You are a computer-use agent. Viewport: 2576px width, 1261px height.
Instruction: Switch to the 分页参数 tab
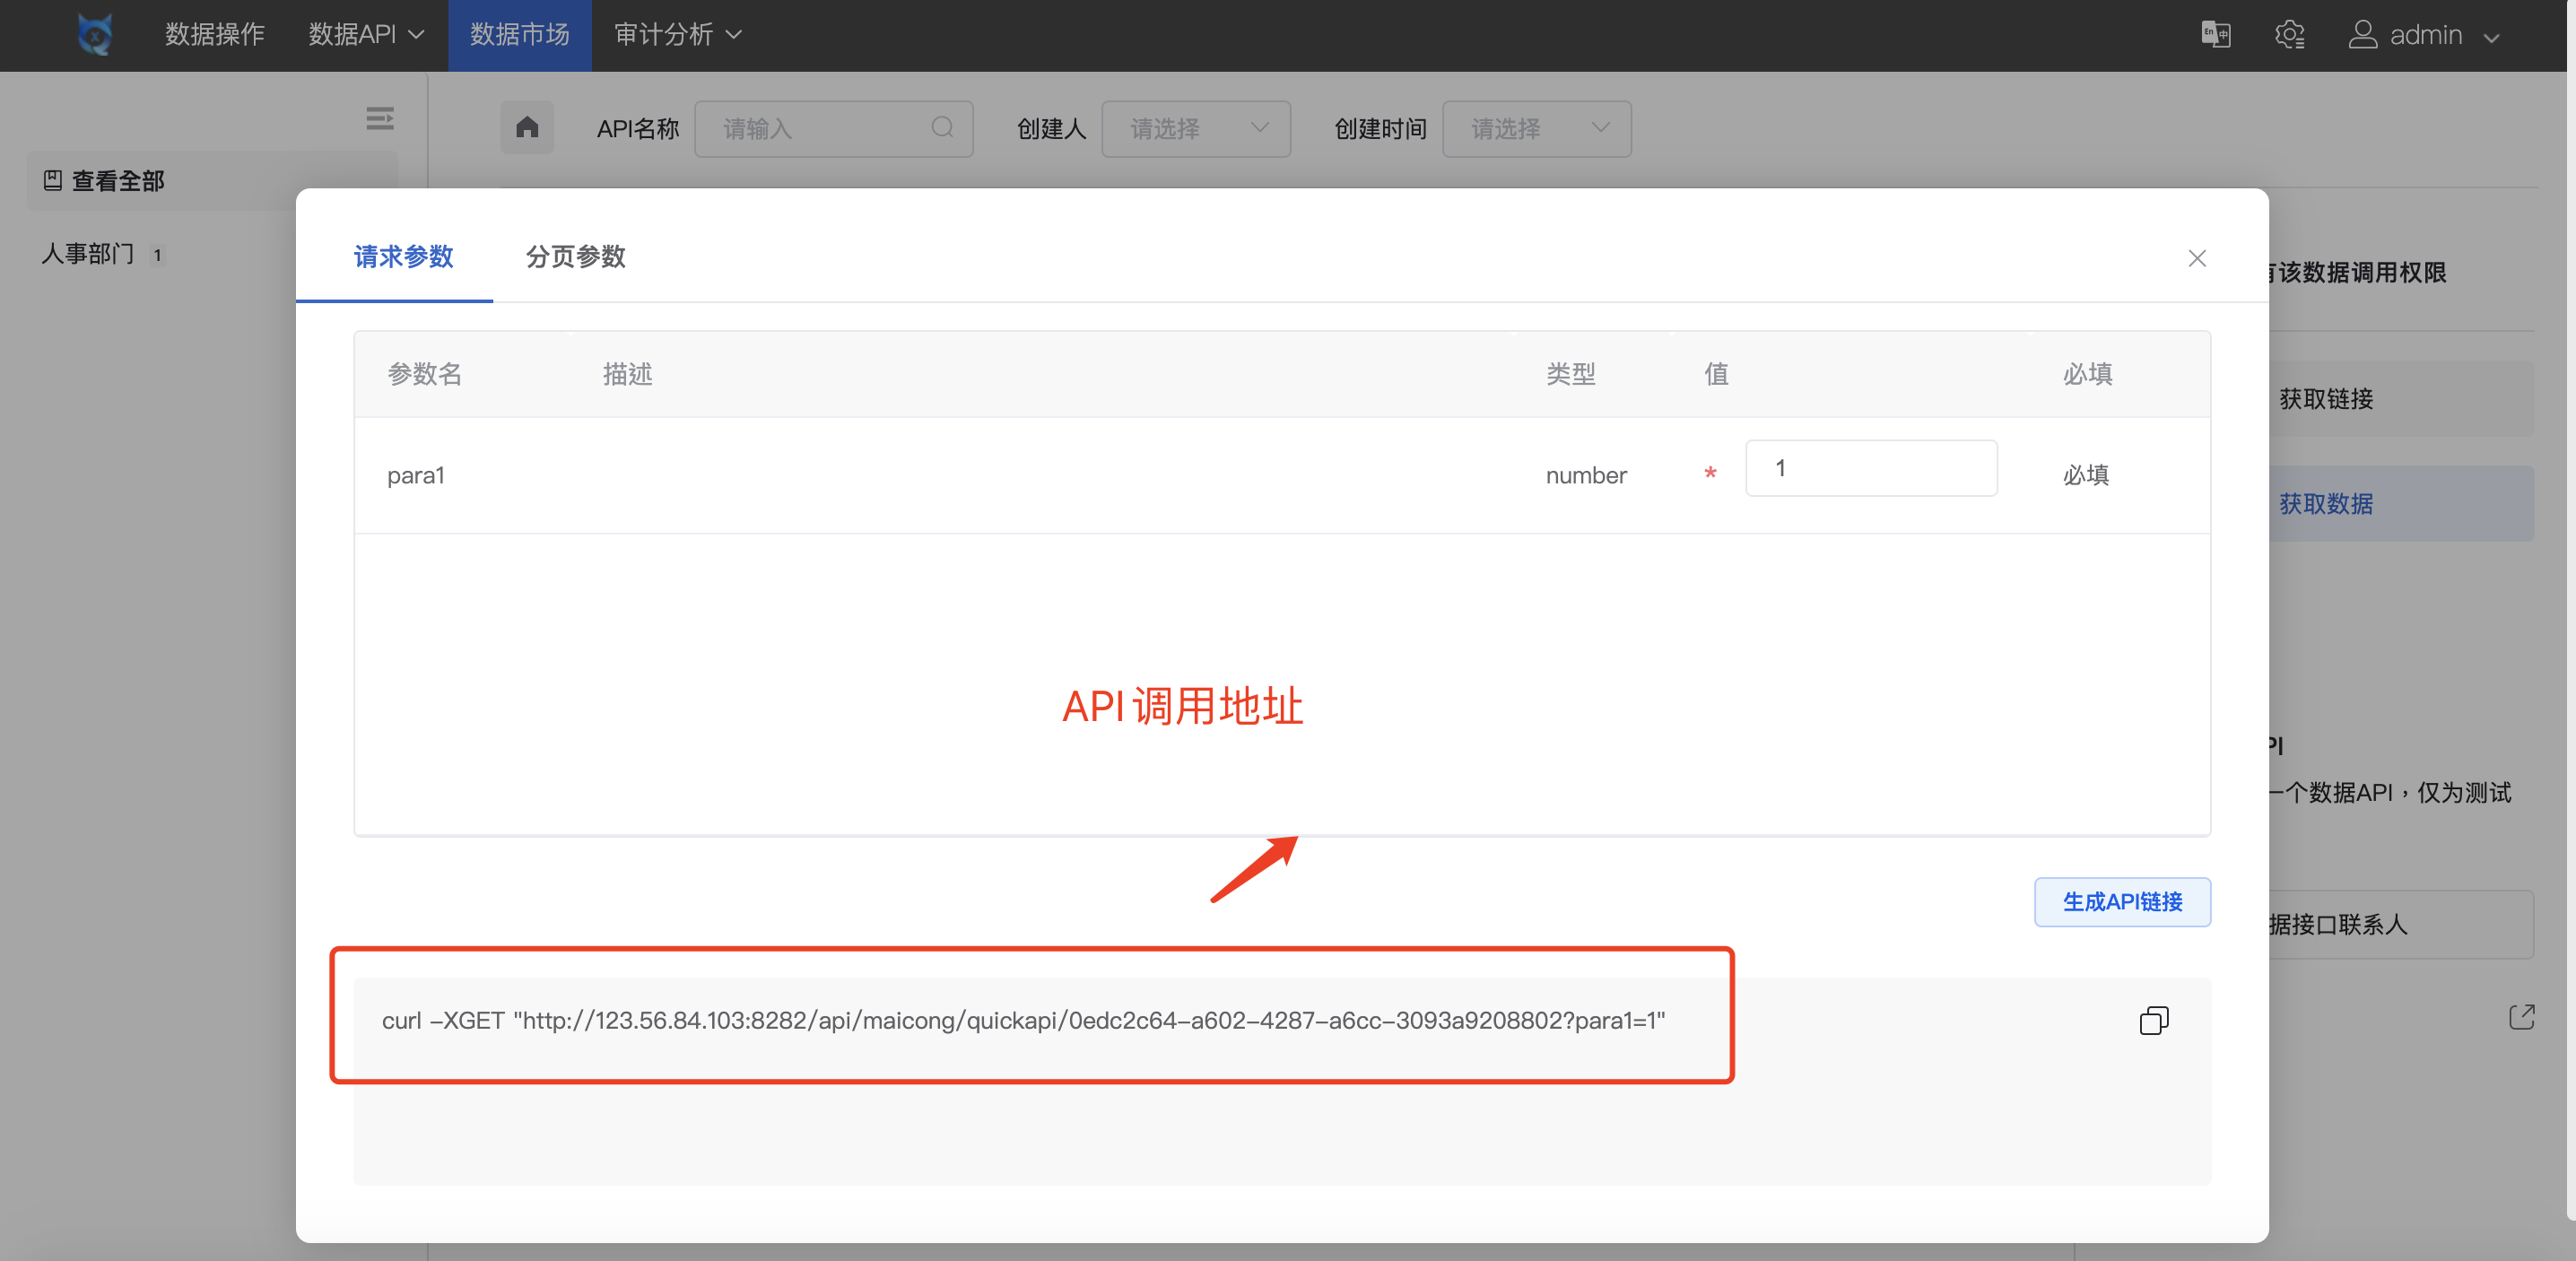(x=574, y=257)
